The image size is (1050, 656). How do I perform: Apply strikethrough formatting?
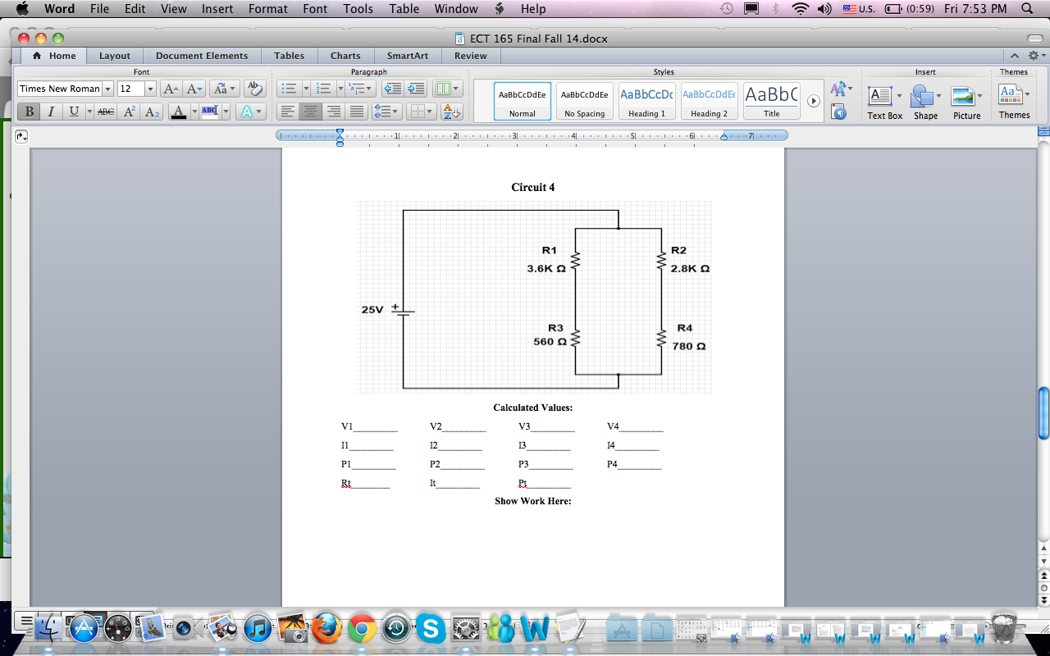(104, 112)
